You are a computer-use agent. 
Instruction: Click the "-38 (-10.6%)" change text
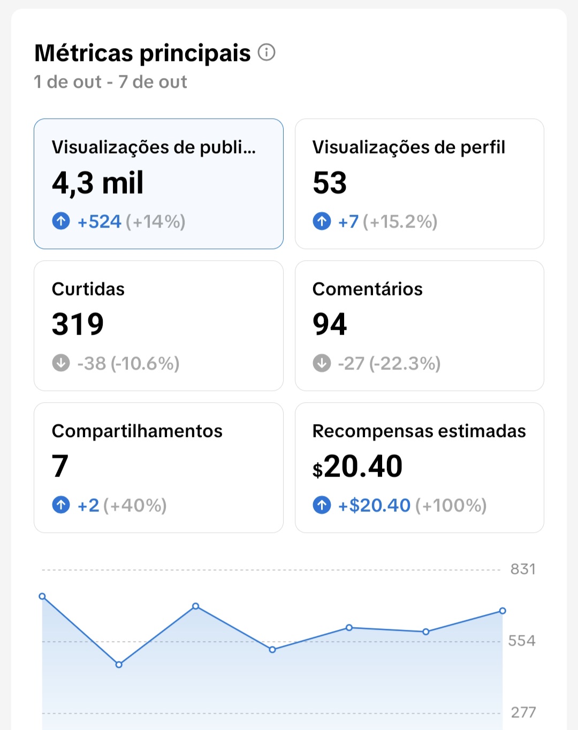point(128,363)
